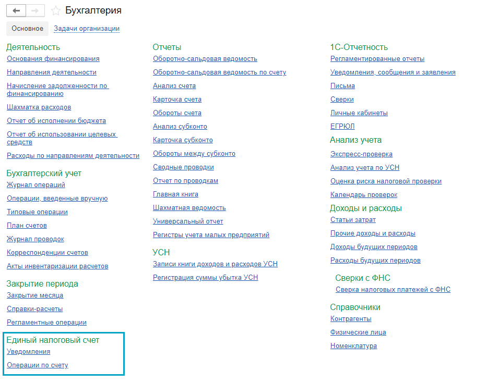Open Регламентированные отчеты
Image resolution: width=487 pixels, height=383 pixels.
click(377, 59)
